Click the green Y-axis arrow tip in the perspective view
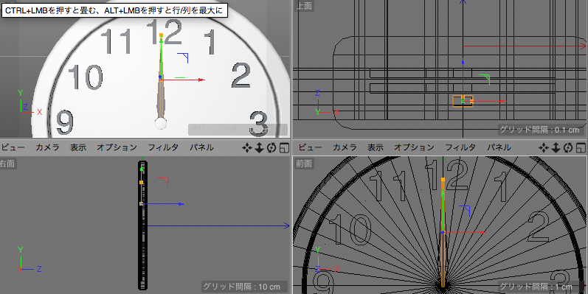Viewport: 588px width, 294px height. coord(161,41)
